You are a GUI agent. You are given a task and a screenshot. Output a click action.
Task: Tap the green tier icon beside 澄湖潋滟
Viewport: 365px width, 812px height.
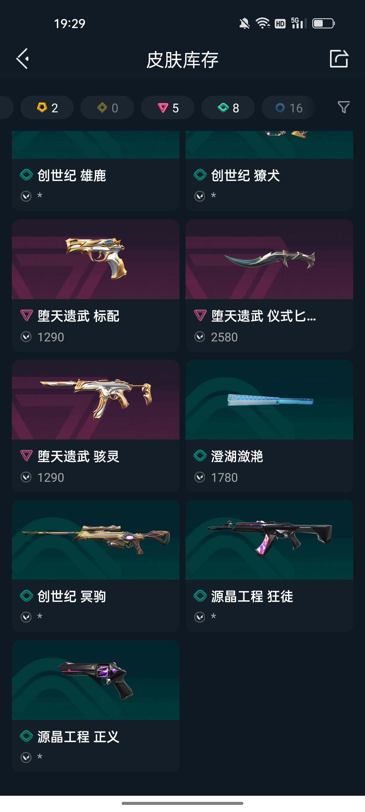click(x=200, y=456)
